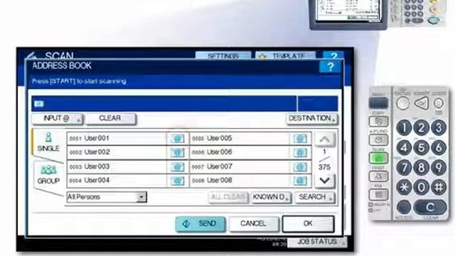Image resolution: width=455 pixels, height=256 pixels.
Task: Click the email icon for User006
Action: click(x=300, y=152)
